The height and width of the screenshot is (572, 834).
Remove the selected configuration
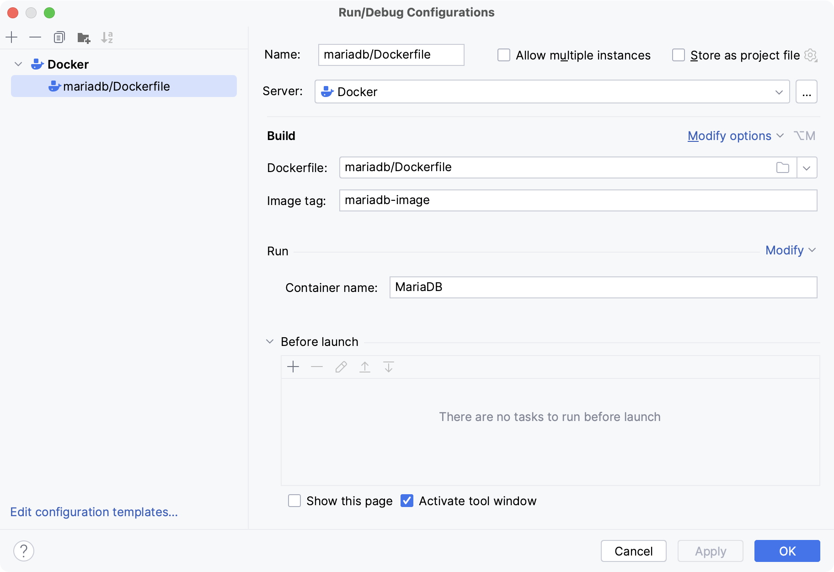point(35,37)
